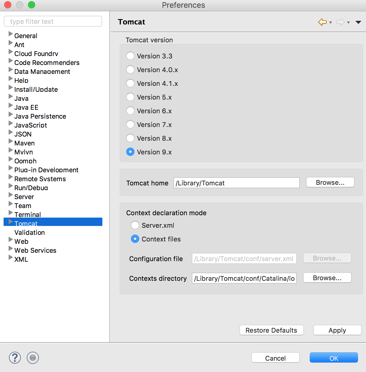Expand the Java tree node
This screenshot has height=372, width=366.
pyautogui.click(x=11, y=96)
